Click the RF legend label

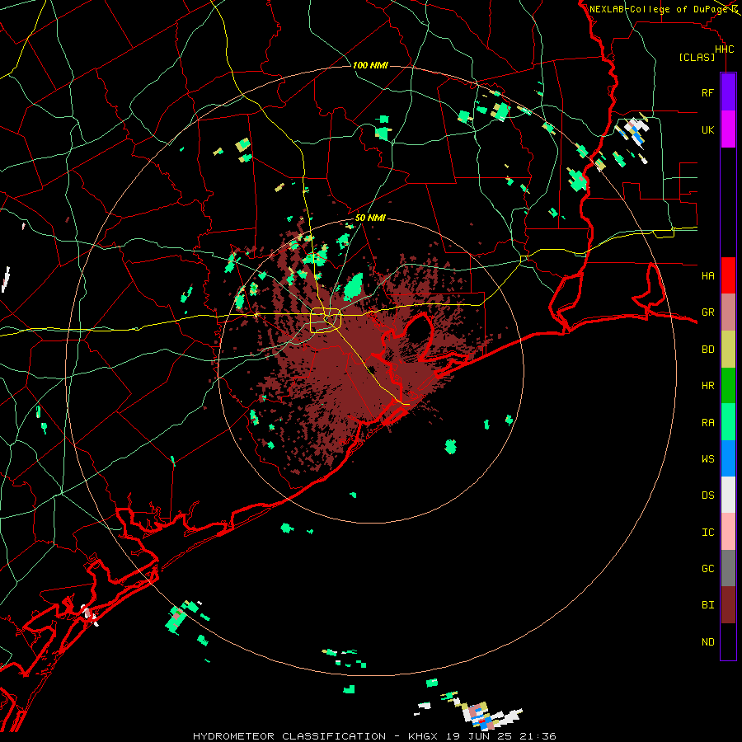point(707,92)
